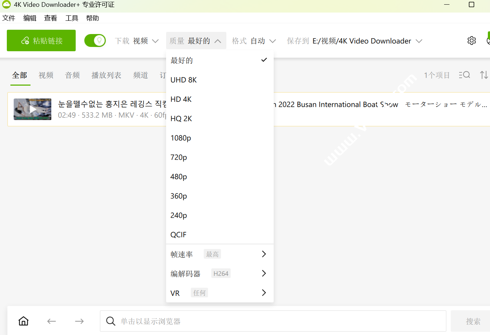
Task: Open the 文件 menu
Action: (9, 18)
